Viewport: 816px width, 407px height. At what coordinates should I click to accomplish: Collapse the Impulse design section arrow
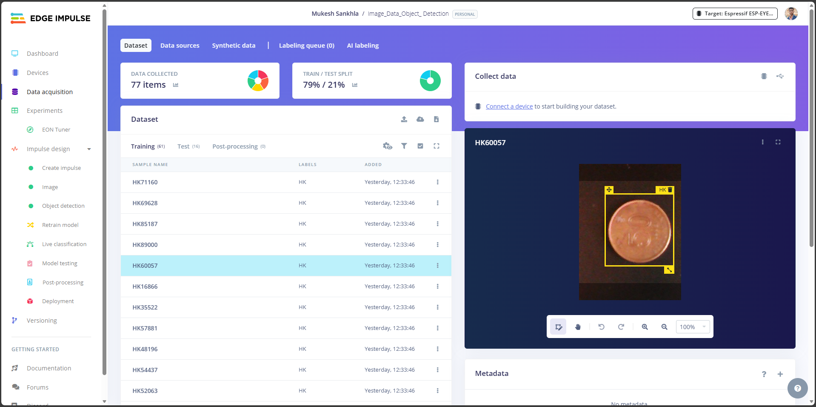[x=89, y=149]
